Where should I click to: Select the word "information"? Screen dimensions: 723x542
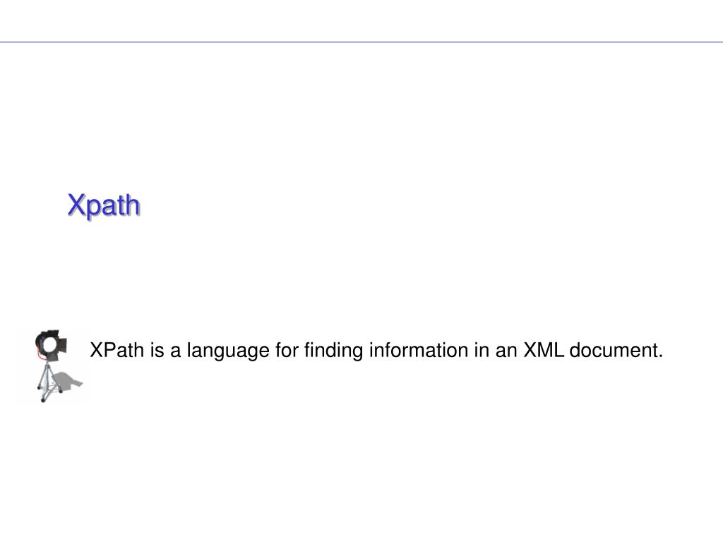click(x=418, y=350)
